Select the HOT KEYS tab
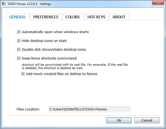 pyautogui.click(x=96, y=17)
